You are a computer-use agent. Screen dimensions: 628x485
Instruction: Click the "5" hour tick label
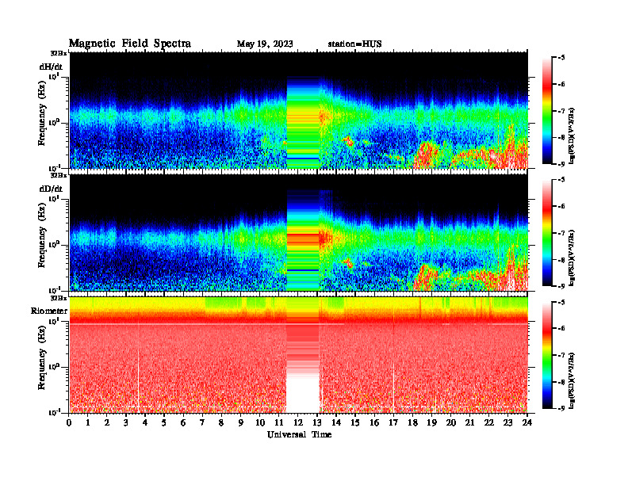164,423
